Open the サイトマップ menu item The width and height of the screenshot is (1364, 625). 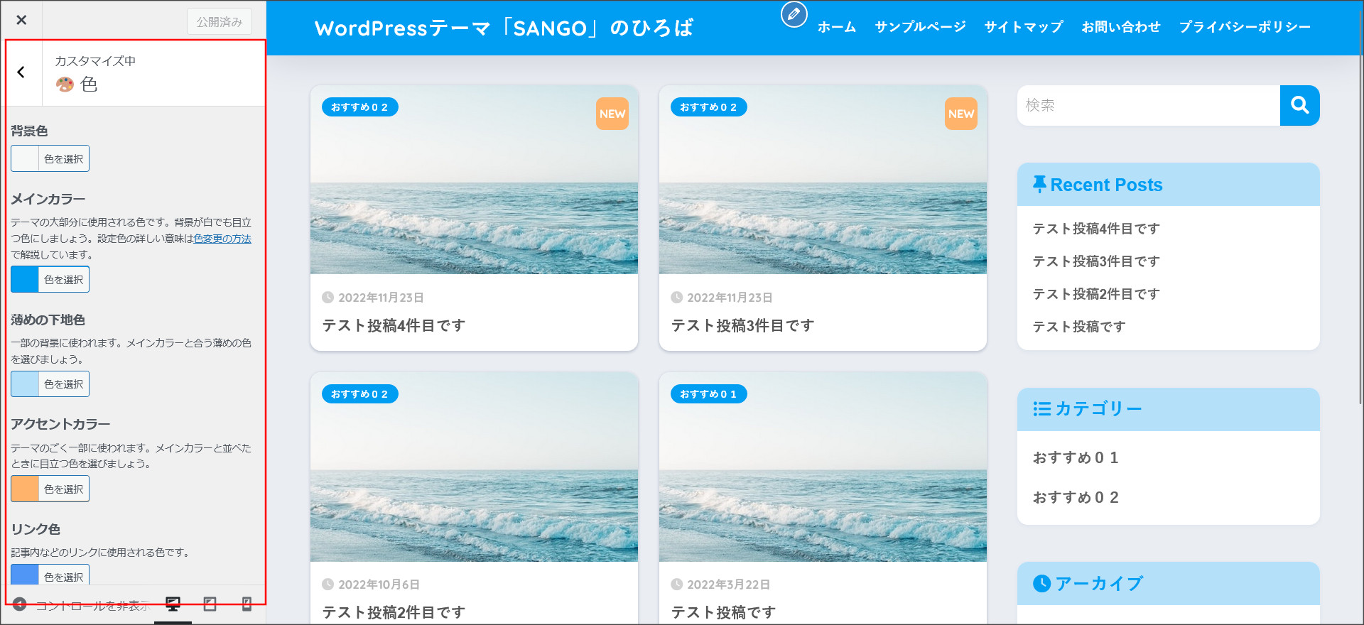pyautogui.click(x=1023, y=27)
